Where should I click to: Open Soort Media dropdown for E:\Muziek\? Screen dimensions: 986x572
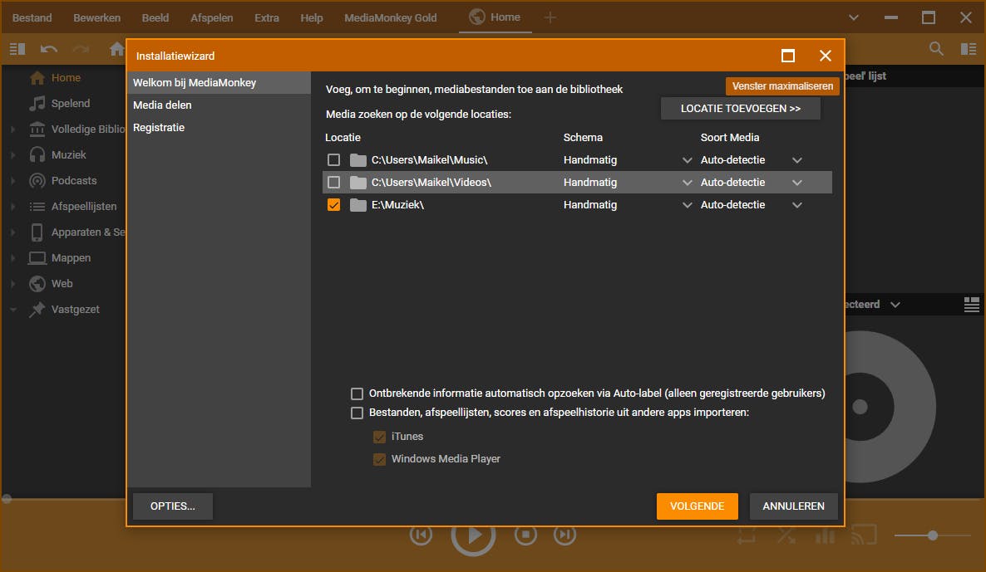(796, 205)
